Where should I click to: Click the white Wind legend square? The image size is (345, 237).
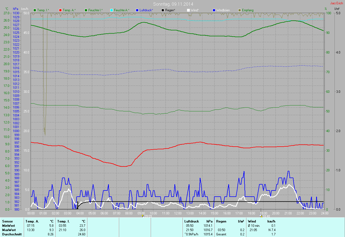coord(188,10)
